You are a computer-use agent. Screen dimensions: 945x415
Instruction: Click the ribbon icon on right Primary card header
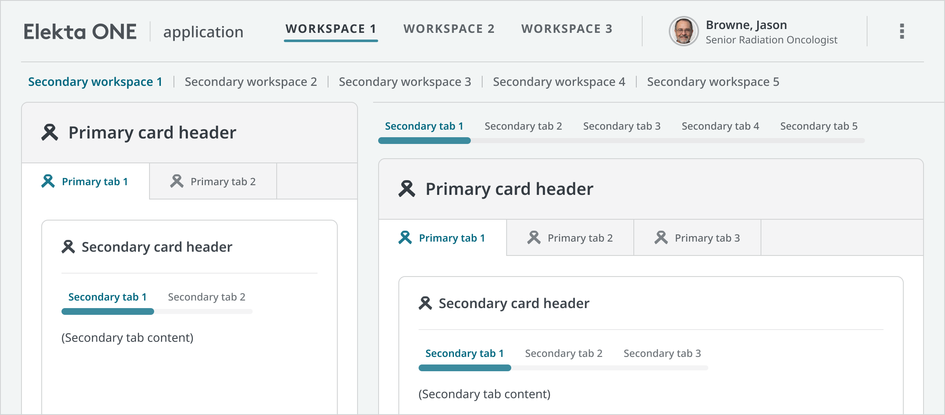point(407,189)
